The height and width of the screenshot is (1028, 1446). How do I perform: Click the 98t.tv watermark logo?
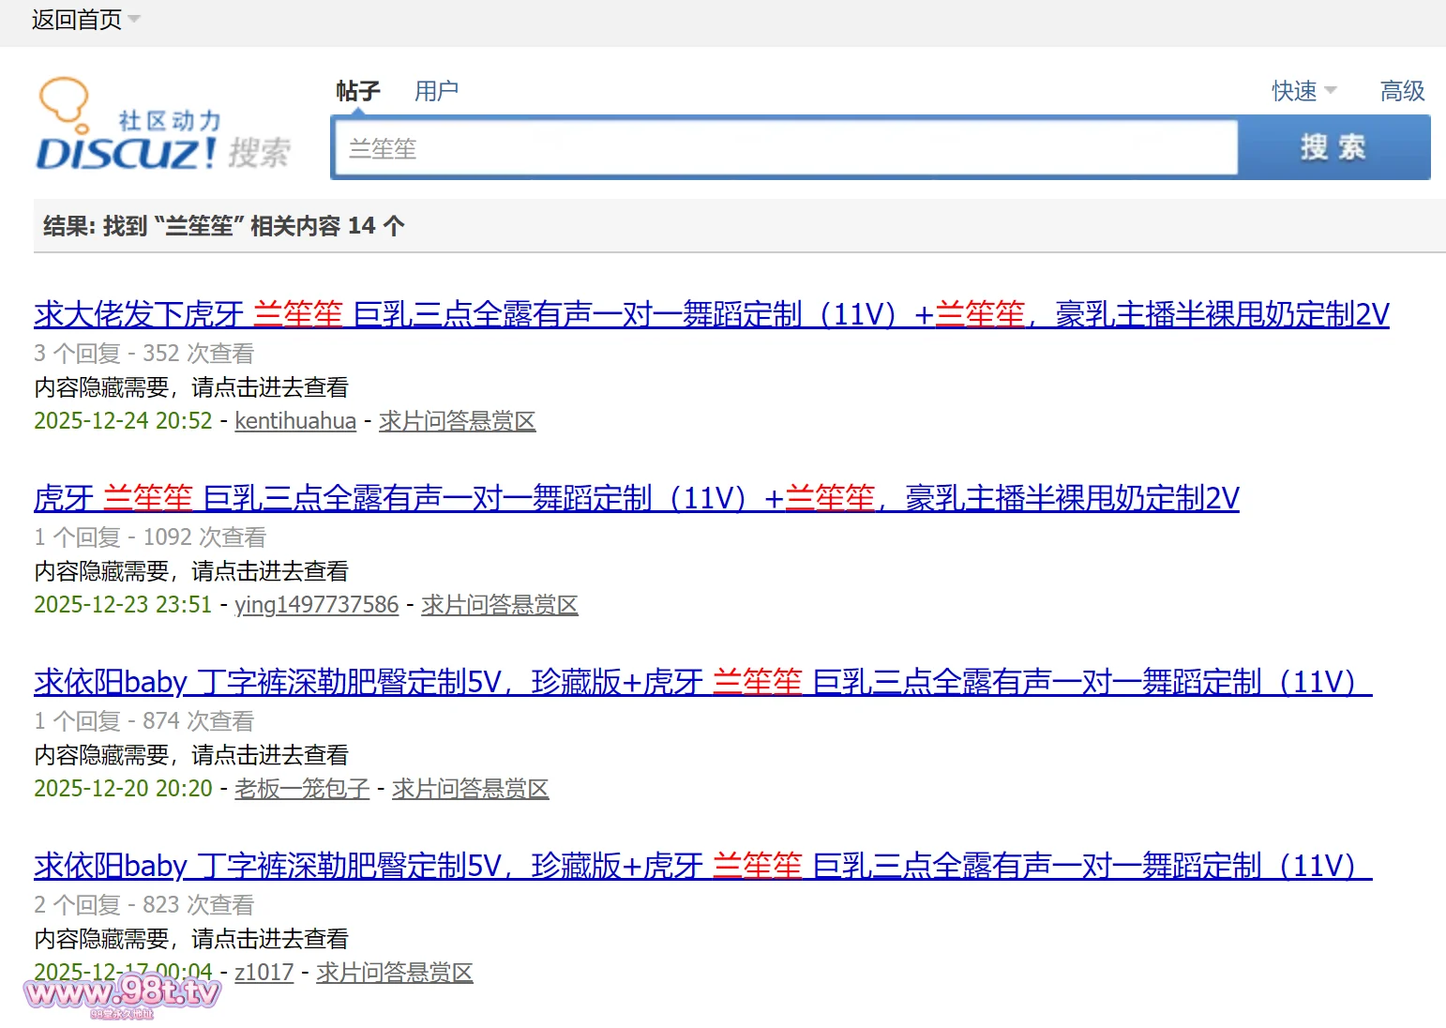(x=122, y=994)
